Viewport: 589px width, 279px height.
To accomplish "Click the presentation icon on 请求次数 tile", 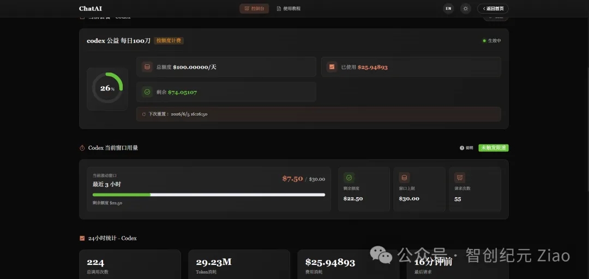I will [x=460, y=178].
